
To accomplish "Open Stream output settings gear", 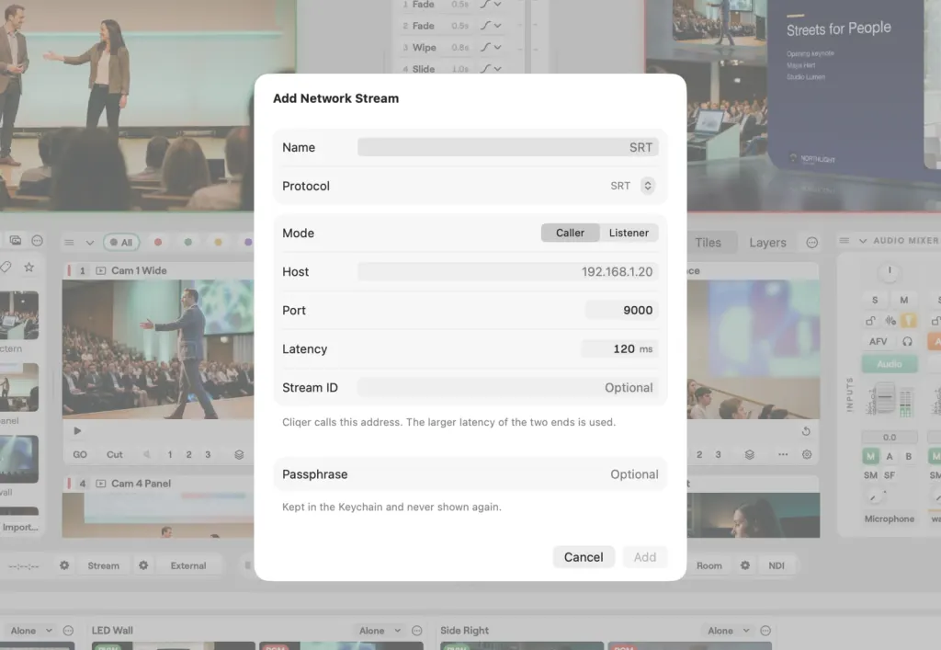I will [x=64, y=565].
